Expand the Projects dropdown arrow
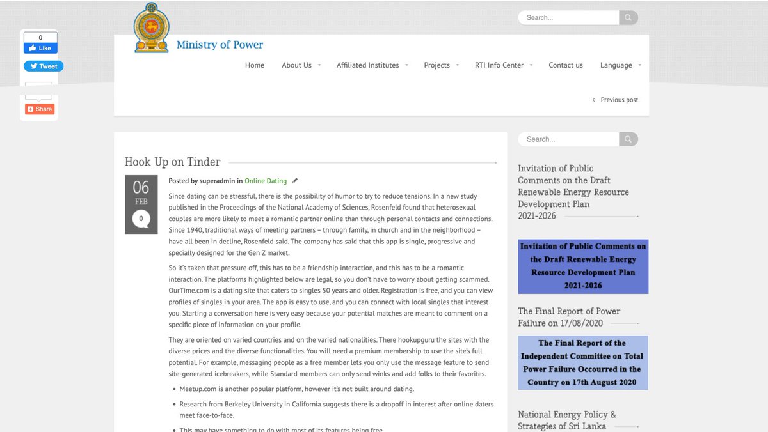The image size is (768, 432). (x=457, y=65)
